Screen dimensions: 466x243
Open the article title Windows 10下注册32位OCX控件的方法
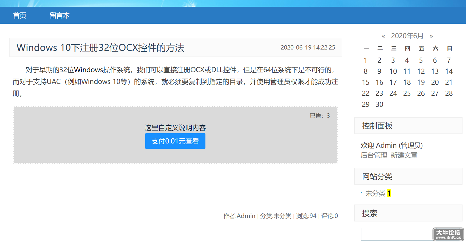pyautogui.click(x=100, y=48)
